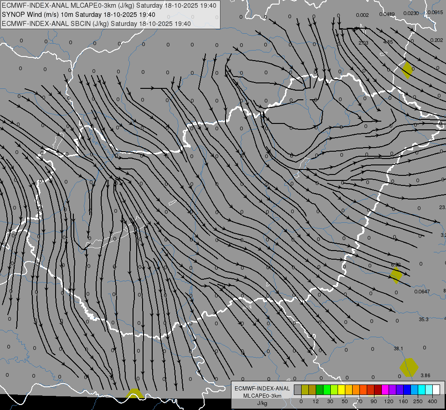Select the olive legend swatch right of 0
This screenshot has width=446, height=410.
pos(305,389)
